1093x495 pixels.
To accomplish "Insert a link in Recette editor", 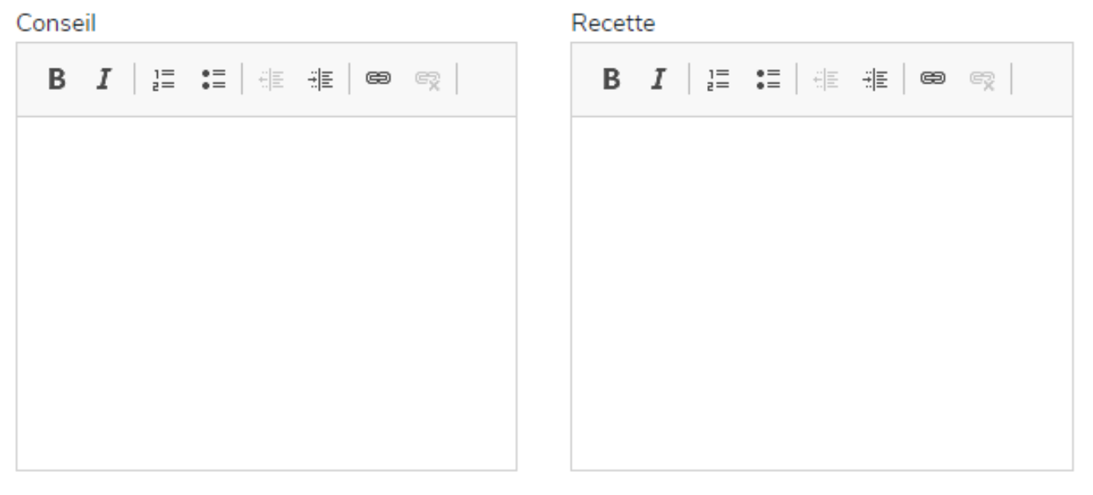I will click(933, 79).
